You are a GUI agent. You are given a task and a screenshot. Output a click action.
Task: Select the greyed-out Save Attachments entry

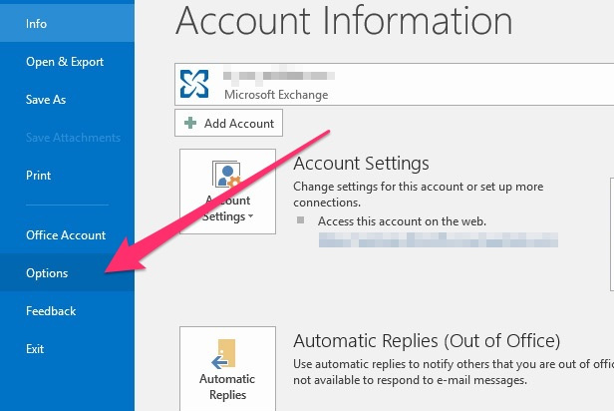pyautogui.click(x=73, y=138)
